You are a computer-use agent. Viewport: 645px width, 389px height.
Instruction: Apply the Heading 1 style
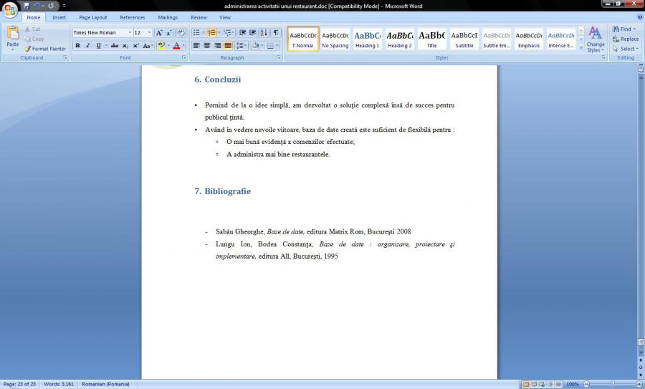point(367,39)
